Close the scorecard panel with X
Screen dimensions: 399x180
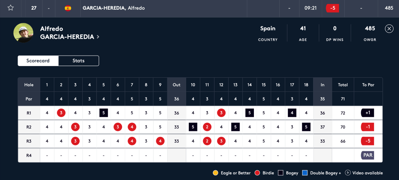(x=389, y=28)
